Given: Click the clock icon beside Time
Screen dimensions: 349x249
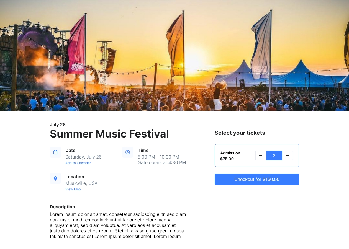Looking at the screenshot, I should point(128,152).
